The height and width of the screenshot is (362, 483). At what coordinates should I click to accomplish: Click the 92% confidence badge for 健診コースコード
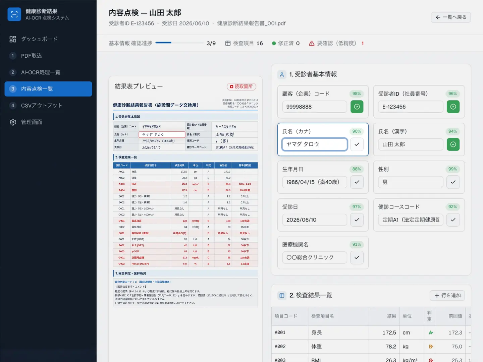pyautogui.click(x=452, y=207)
